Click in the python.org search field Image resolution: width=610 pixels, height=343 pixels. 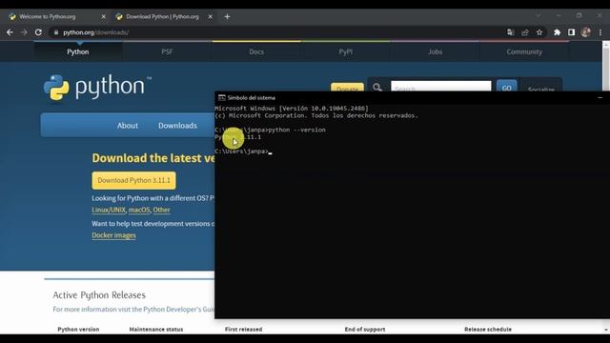point(440,87)
